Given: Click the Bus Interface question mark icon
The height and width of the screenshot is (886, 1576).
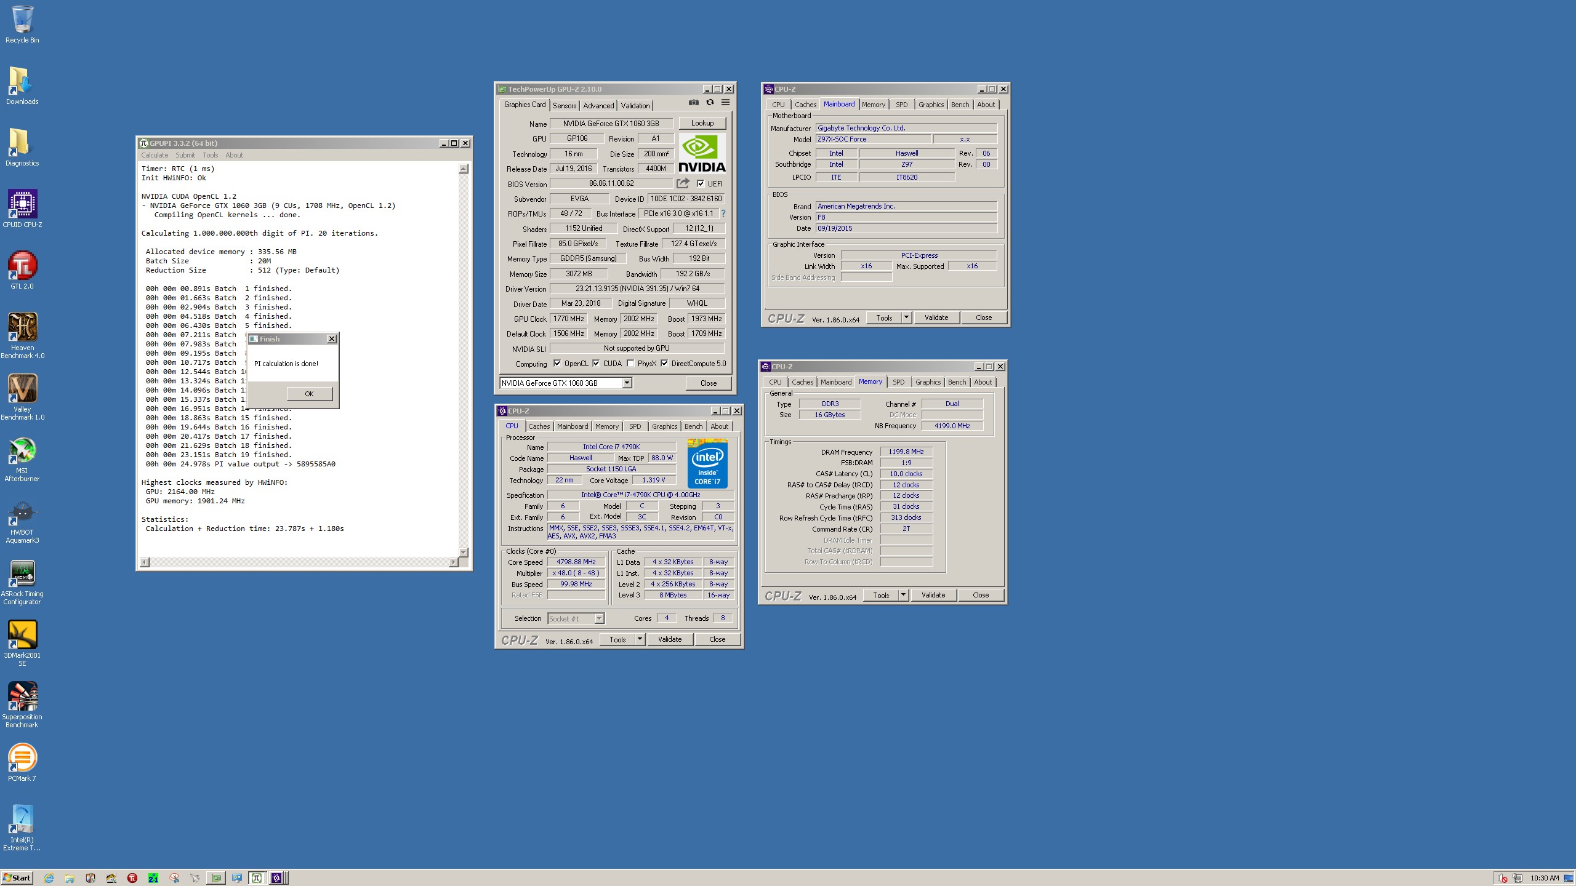Looking at the screenshot, I should pos(723,214).
